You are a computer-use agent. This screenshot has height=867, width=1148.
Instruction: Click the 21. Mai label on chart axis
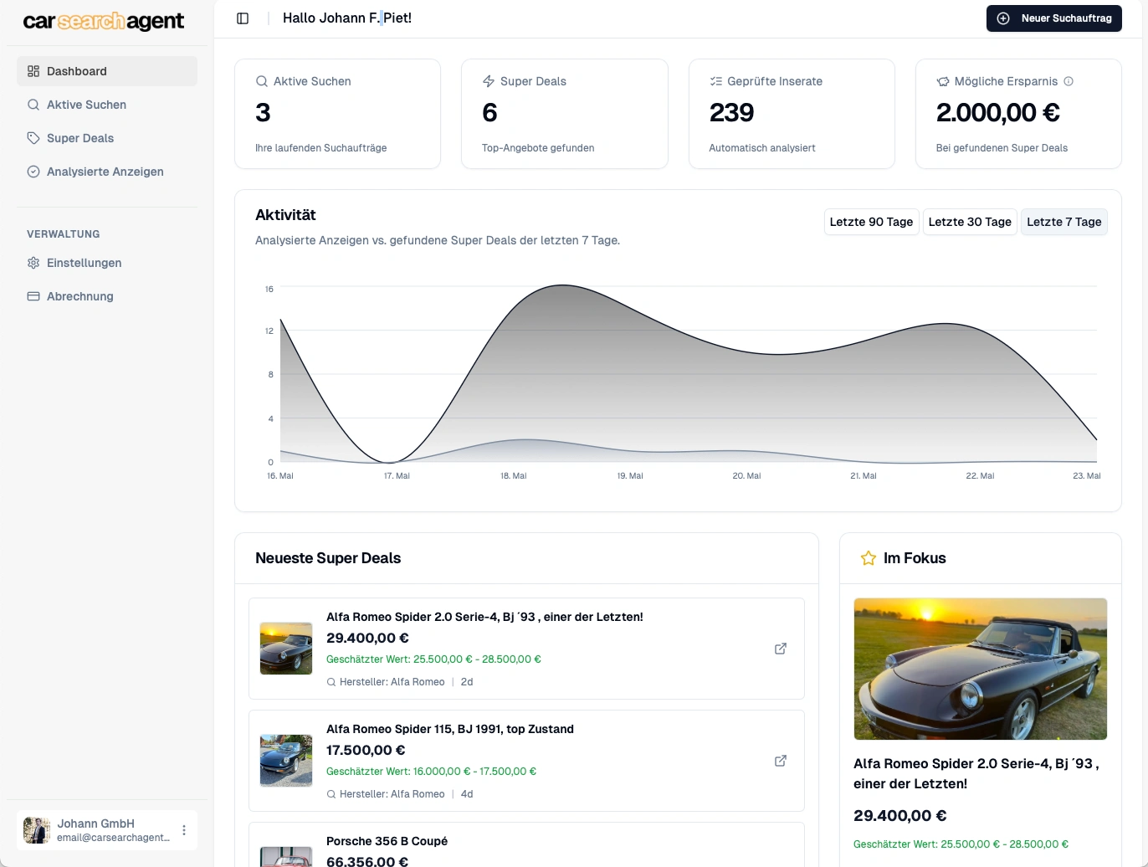(x=864, y=475)
